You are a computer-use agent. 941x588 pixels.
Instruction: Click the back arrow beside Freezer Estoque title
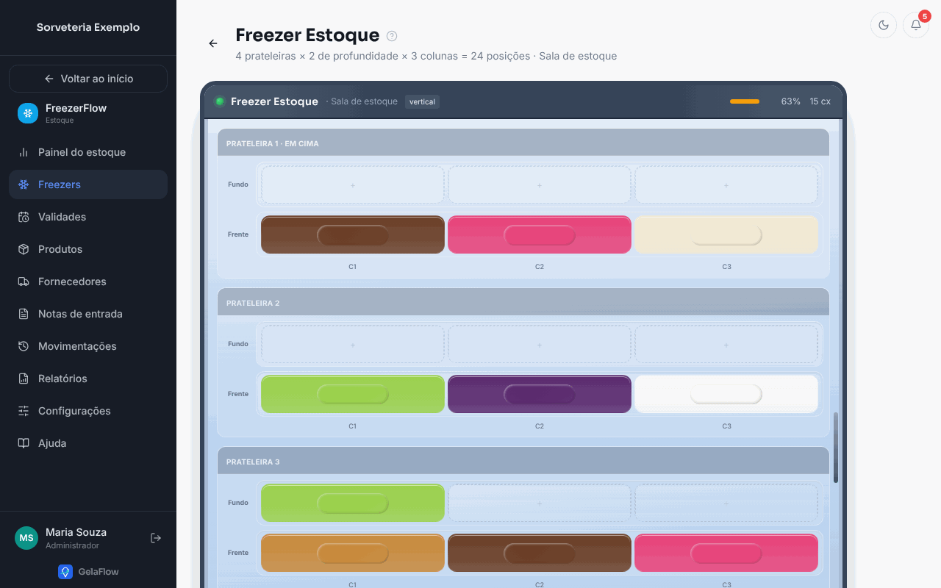tap(213, 43)
